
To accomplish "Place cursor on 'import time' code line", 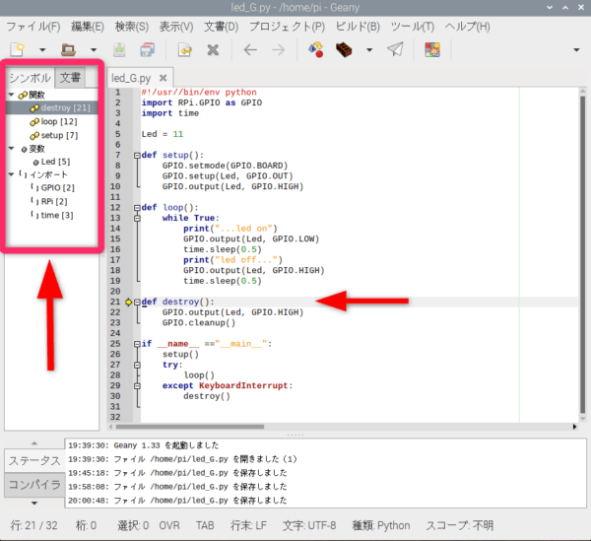I will coord(170,113).
